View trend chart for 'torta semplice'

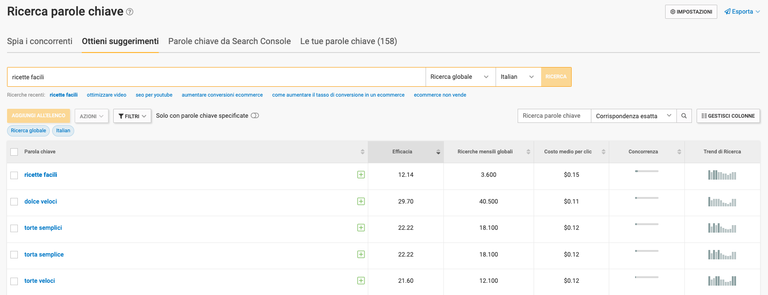pyautogui.click(x=722, y=255)
